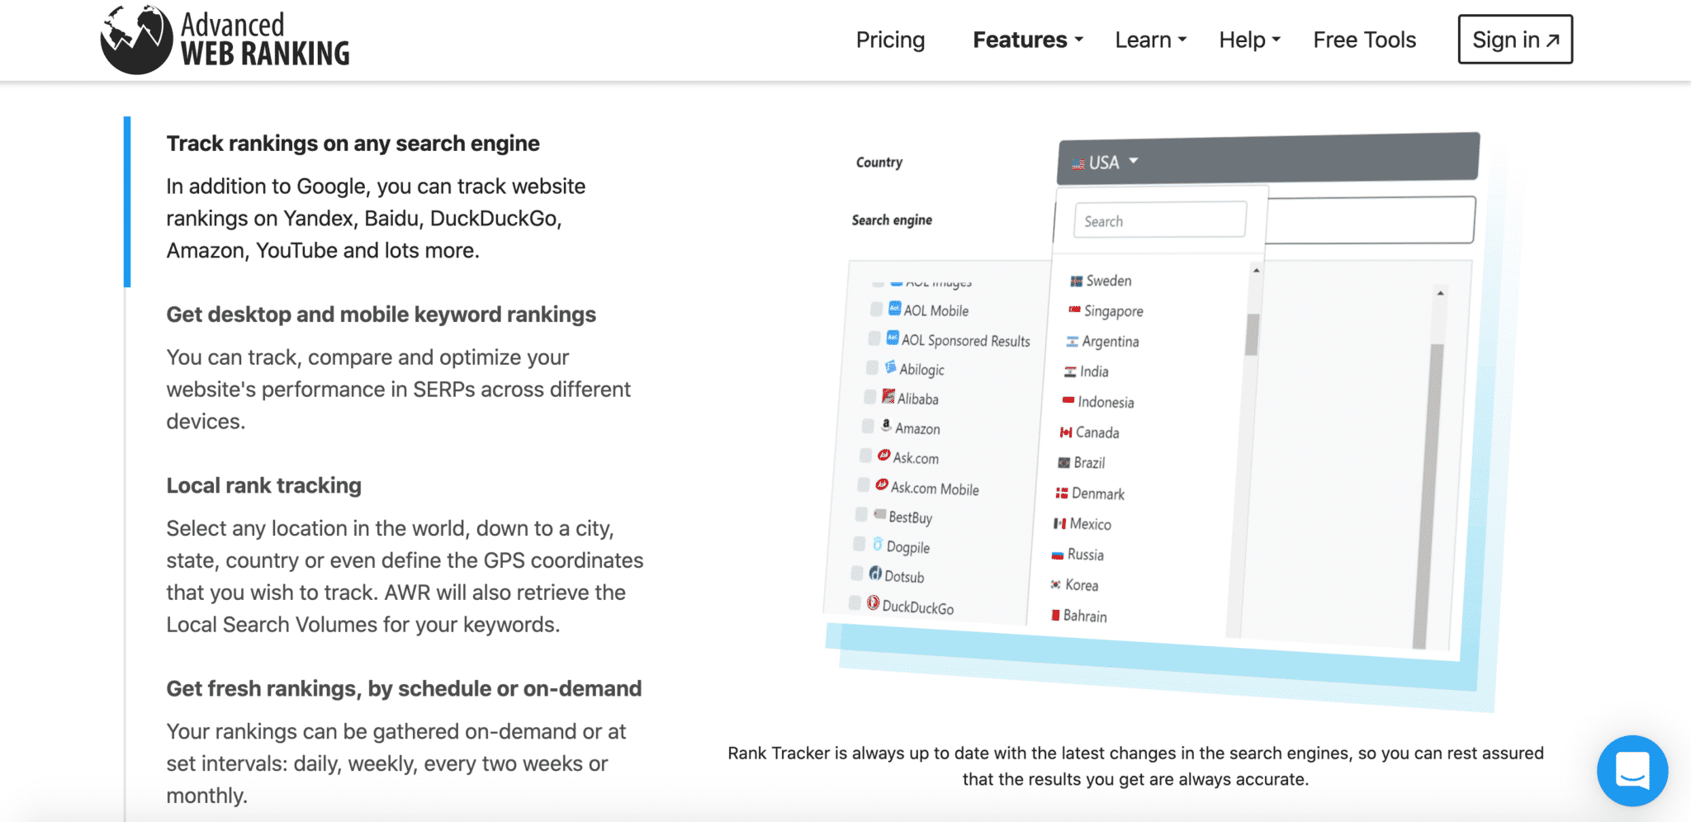Open the Help dropdown

pyautogui.click(x=1248, y=39)
